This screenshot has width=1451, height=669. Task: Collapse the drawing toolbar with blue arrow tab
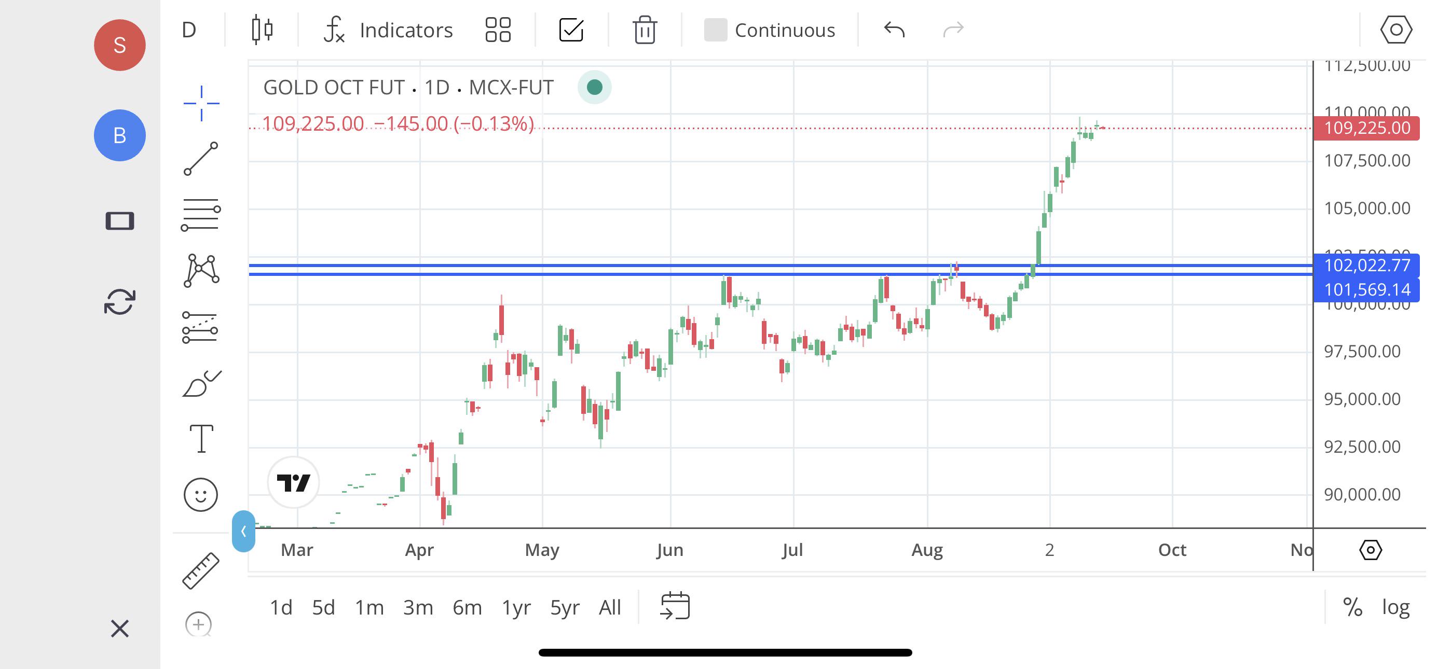[x=243, y=531]
